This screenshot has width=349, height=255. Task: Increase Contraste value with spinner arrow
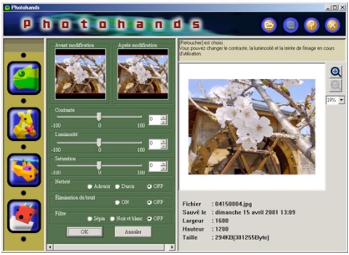click(x=164, y=117)
